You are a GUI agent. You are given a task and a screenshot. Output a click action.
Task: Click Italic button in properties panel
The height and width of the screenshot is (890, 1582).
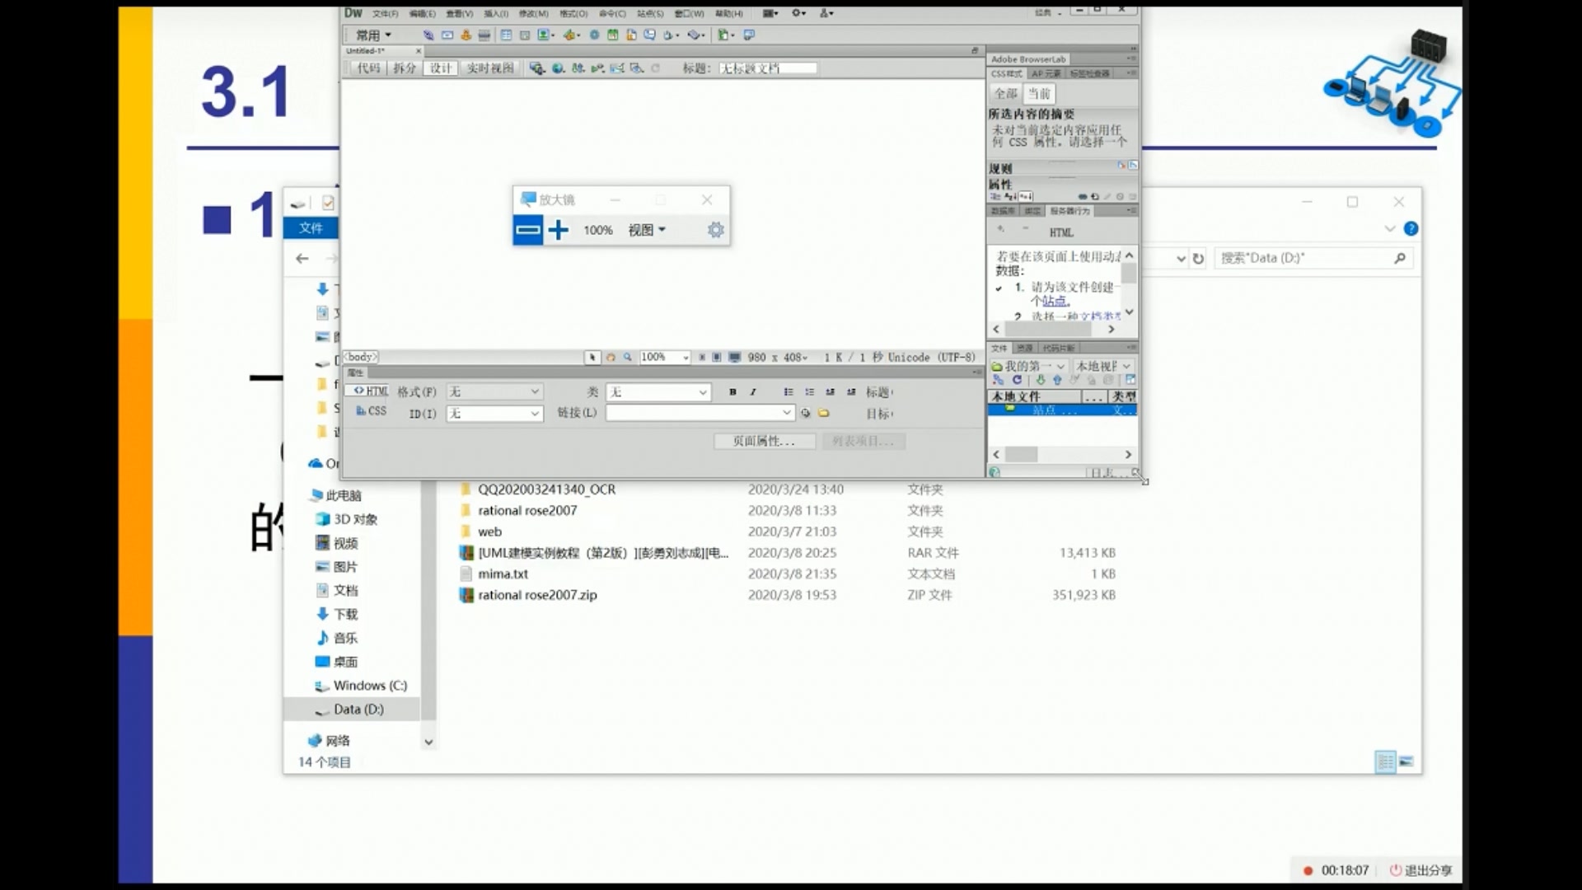[753, 392]
